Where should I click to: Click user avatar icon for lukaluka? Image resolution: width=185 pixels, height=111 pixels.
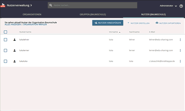coord(14,61)
